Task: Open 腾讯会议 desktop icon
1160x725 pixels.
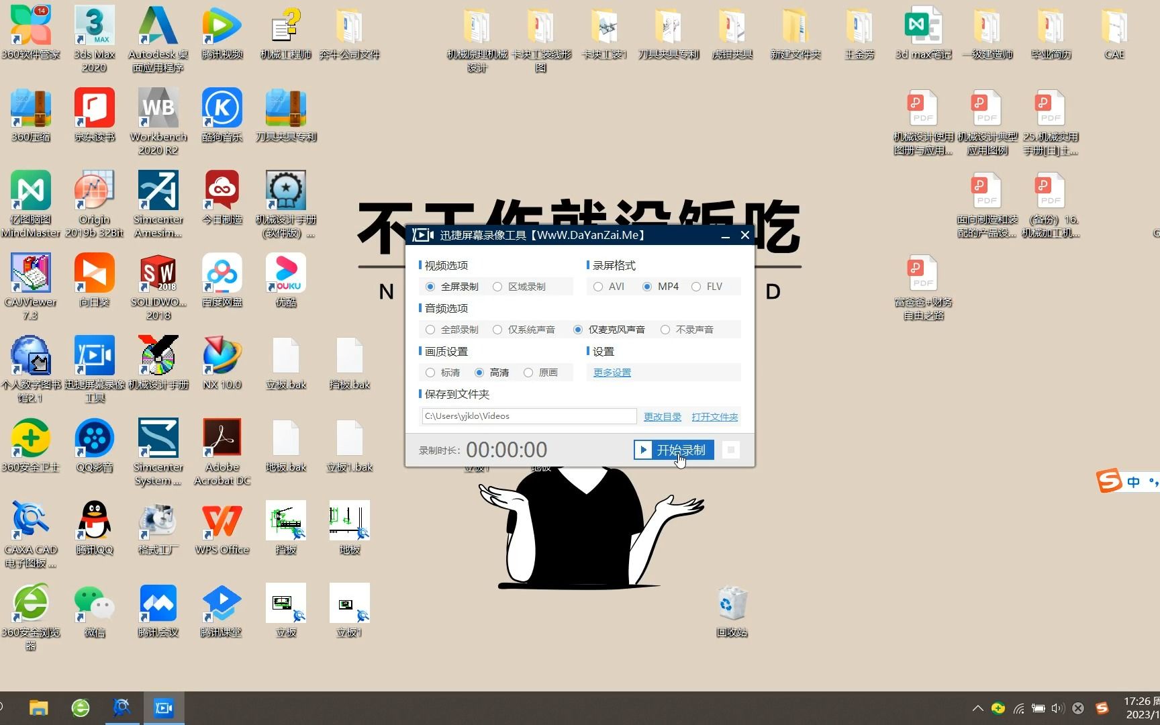Action: (x=158, y=610)
